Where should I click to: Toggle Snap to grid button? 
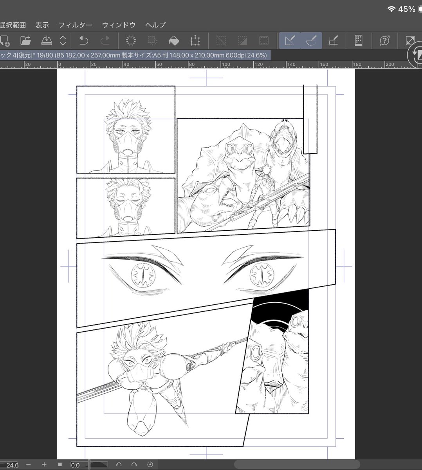point(333,41)
